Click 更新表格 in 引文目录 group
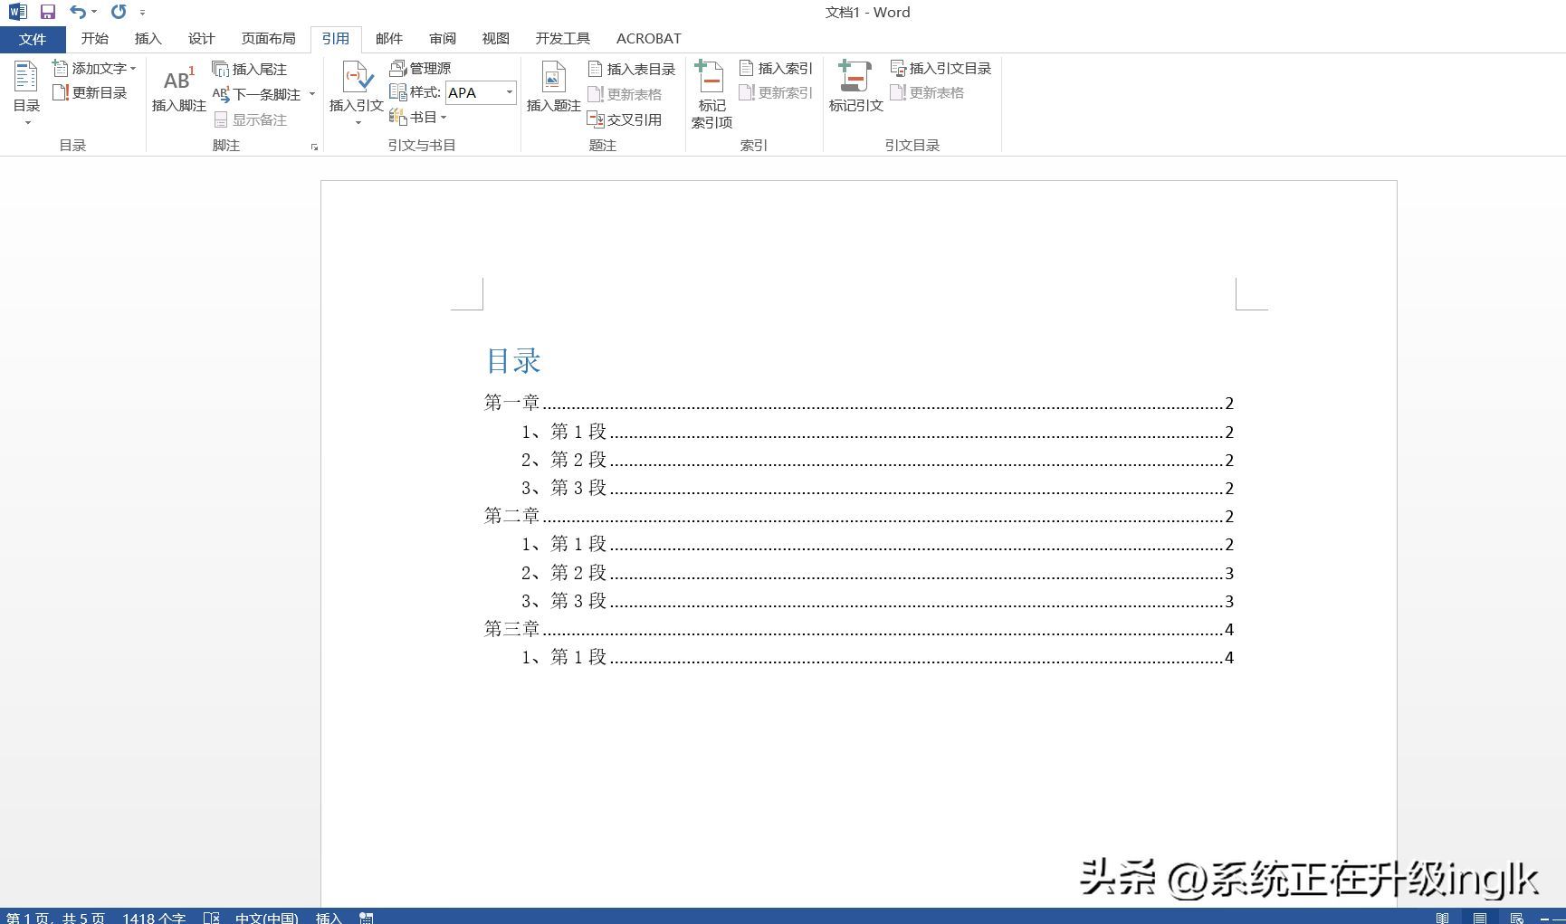The height and width of the screenshot is (924, 1566). (927, 92)
